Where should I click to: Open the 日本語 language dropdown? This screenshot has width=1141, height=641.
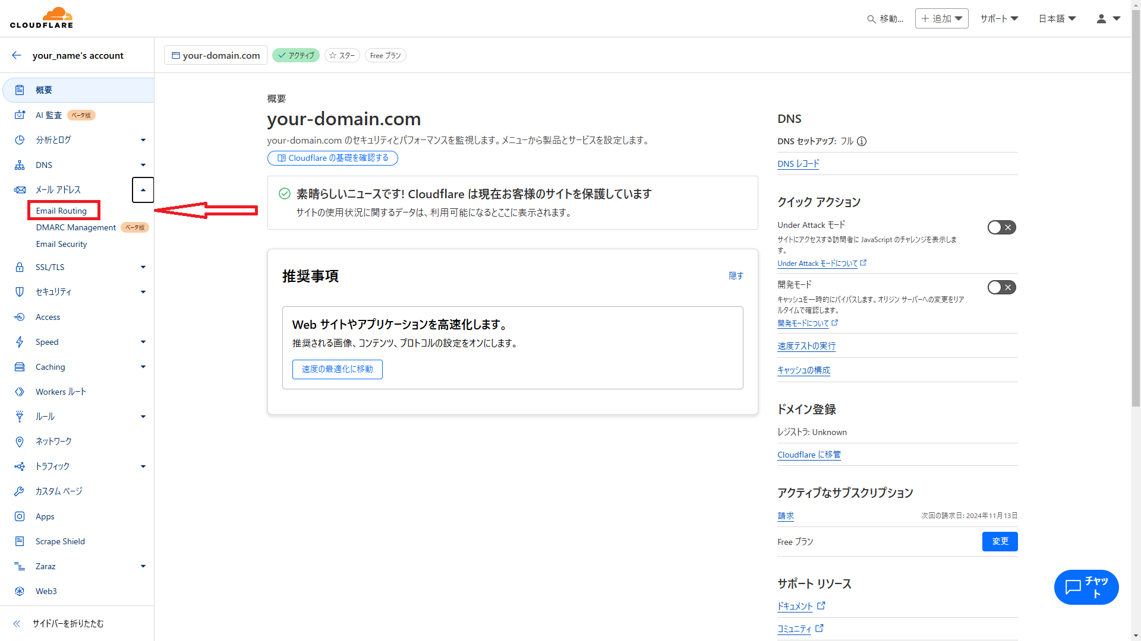[1057, 18]
